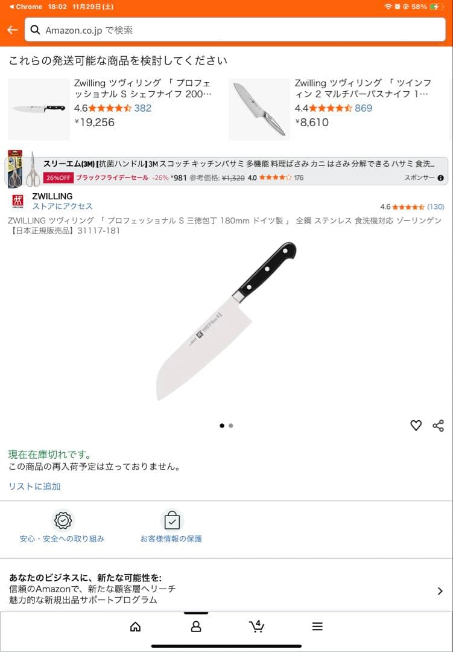Return to Chrome via status bar link

tap(26, 7)
